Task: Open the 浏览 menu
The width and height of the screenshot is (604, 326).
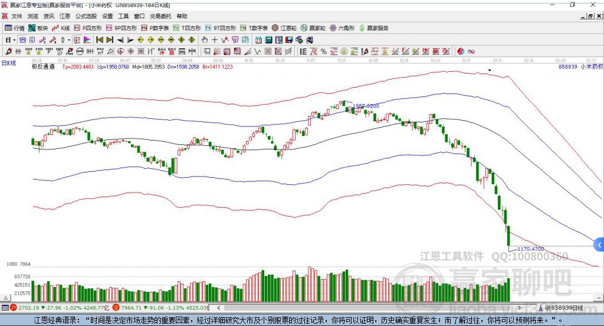Action: pos(33,16)
